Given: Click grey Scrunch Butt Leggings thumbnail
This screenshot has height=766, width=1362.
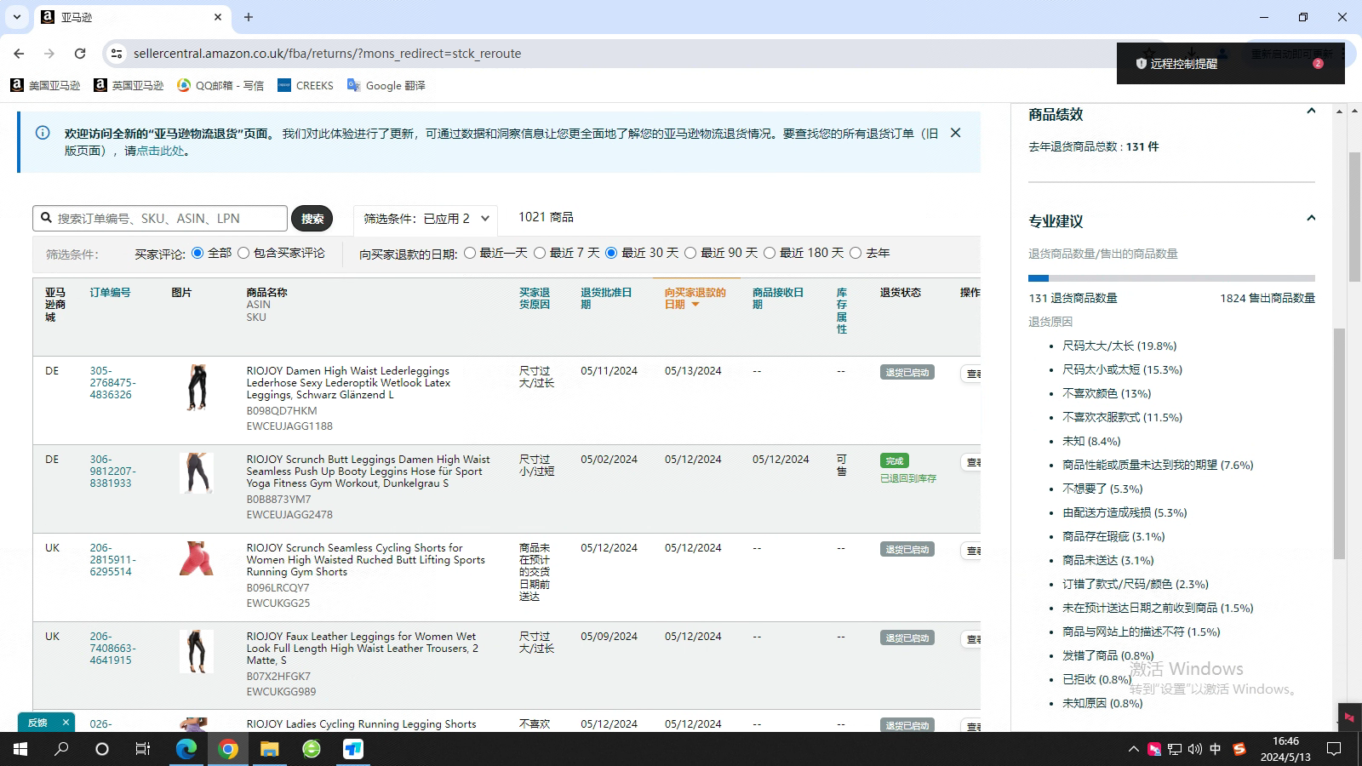Looking at the screenshot, I should pyautogui.click(x=197, y=473).
